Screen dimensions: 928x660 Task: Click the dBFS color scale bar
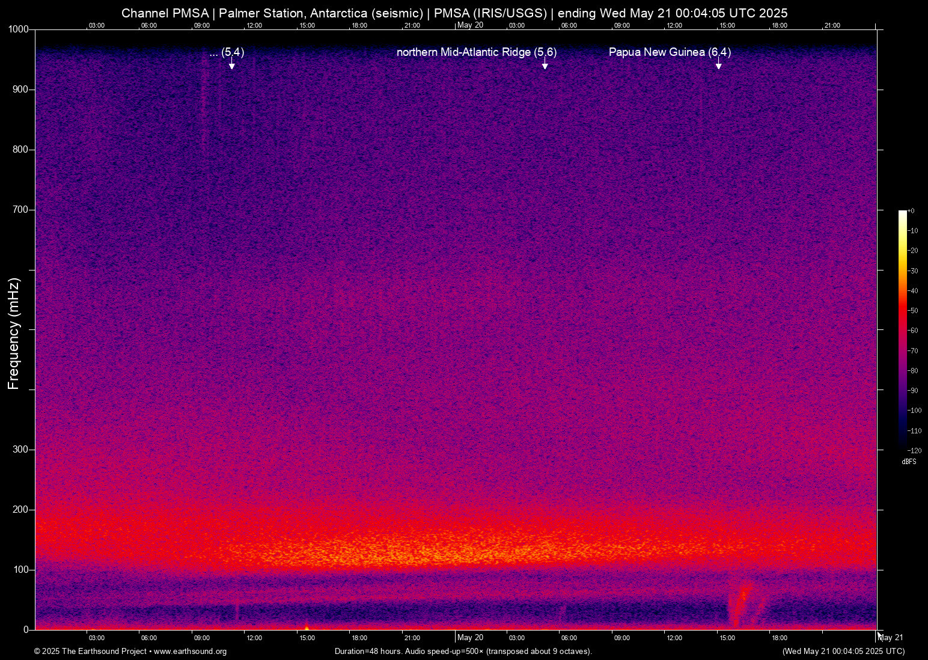902,331
